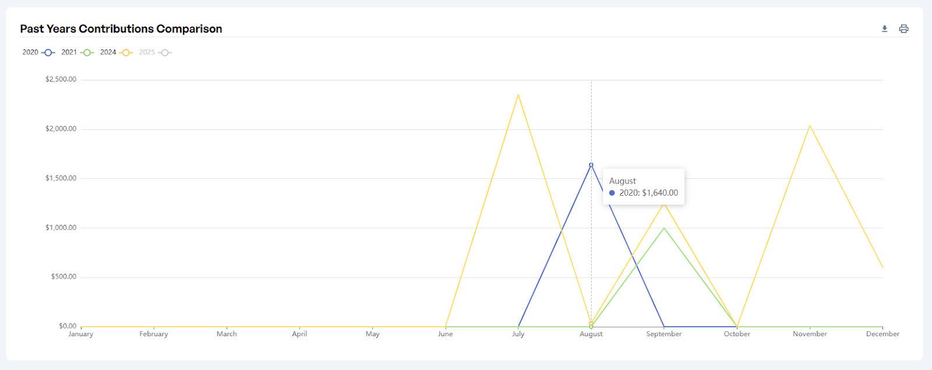Viewport: 932px width, 370px height.
Task: Toggle the 2024 legend entry
Action: (x=116, y=52)
